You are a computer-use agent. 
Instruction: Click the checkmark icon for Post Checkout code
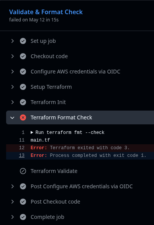(x=23, y=202)
